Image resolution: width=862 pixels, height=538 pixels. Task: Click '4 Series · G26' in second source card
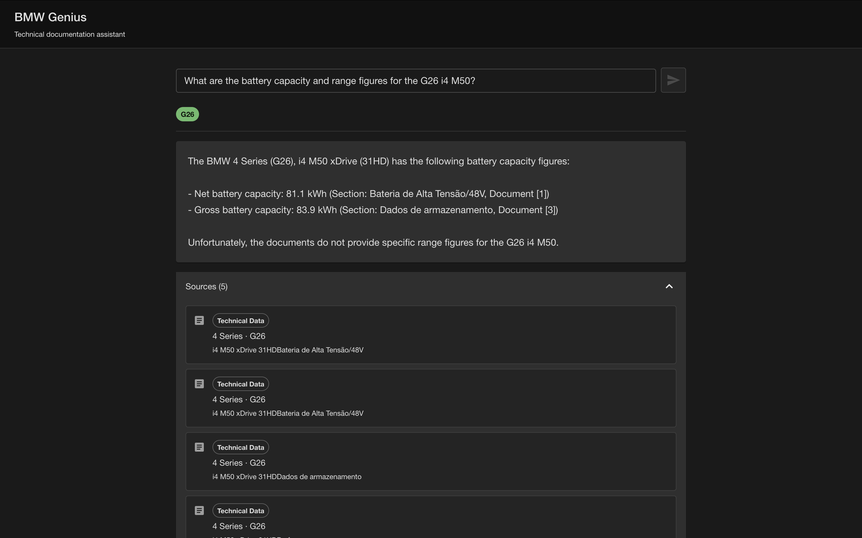239,400
